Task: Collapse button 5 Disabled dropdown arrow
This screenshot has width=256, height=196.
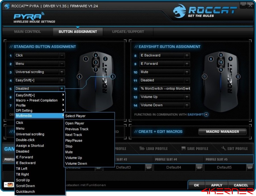Action: [x=62, y=88]
